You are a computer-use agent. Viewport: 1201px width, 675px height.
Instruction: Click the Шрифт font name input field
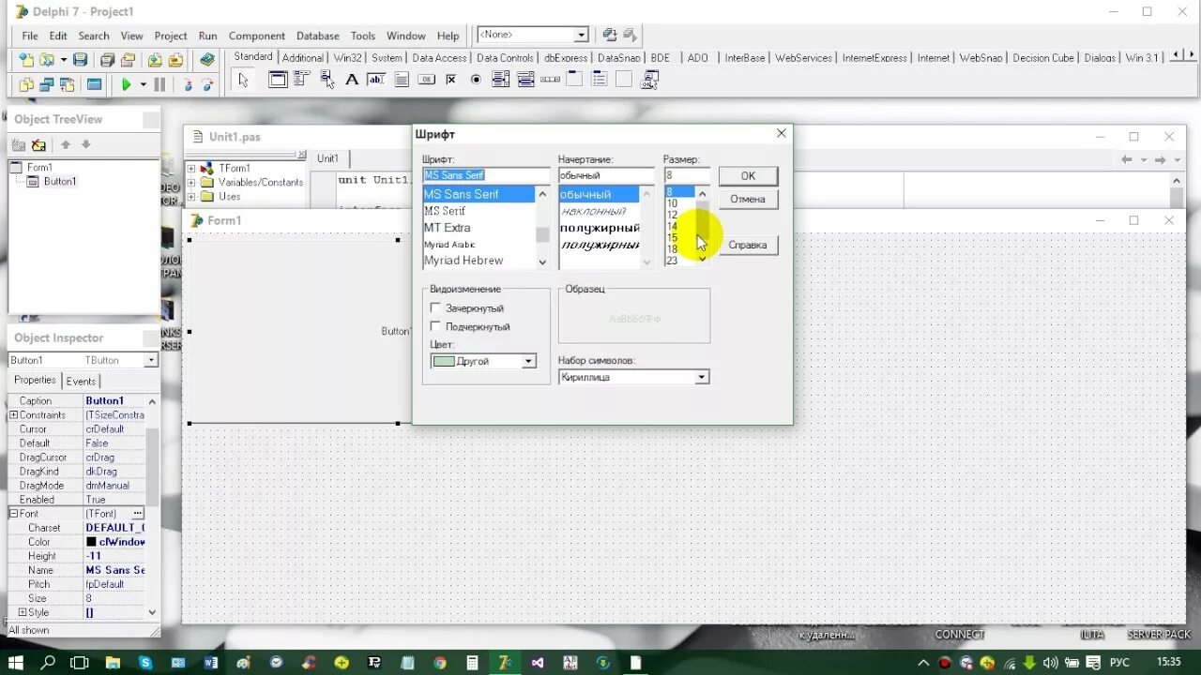pyautogui.click(x=486, y=175)
